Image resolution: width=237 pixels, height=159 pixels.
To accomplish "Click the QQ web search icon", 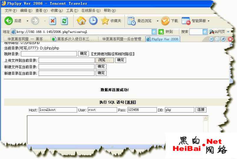I will pos(211,32).
